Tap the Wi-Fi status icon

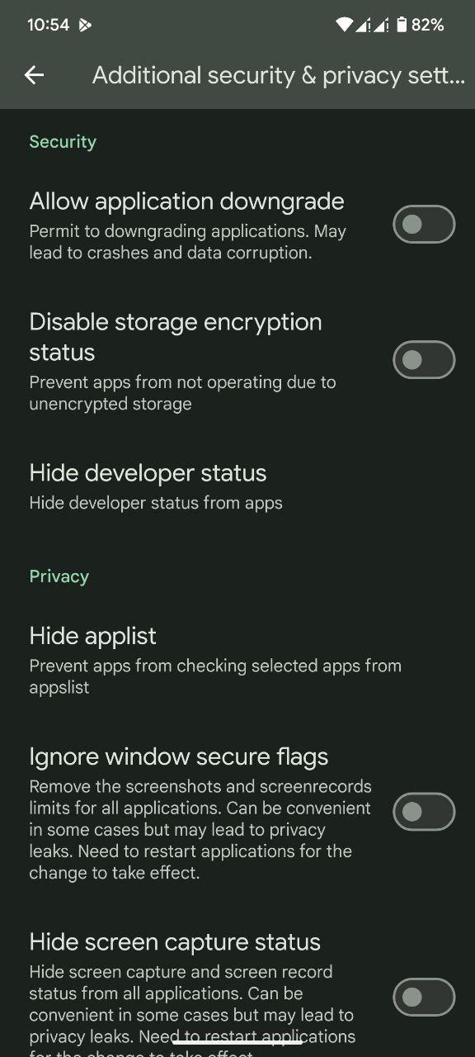coord(344,25)
